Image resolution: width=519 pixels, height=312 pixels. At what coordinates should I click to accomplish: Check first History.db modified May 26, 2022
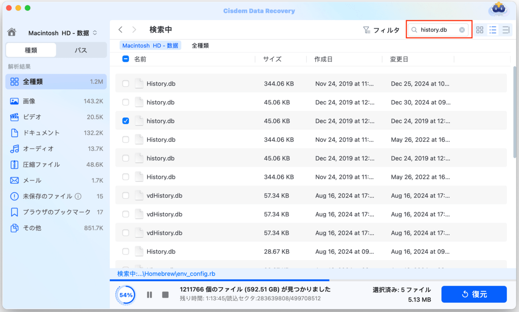coord(126,140)
